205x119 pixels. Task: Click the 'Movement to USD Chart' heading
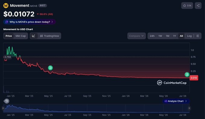tap(18, 29)
